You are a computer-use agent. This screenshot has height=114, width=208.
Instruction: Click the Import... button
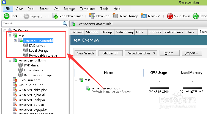pos(192,53)
